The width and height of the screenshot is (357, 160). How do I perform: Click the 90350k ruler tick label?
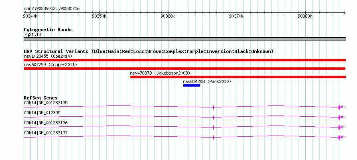click(x=99, y=16)
